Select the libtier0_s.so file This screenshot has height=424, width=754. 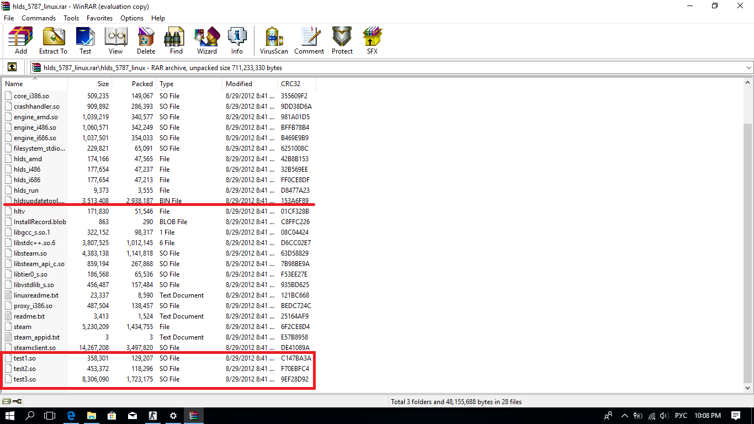tap(30, 274)
